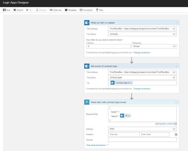
Task: Discard changes using the Discard button
Action: click(18, 10)
